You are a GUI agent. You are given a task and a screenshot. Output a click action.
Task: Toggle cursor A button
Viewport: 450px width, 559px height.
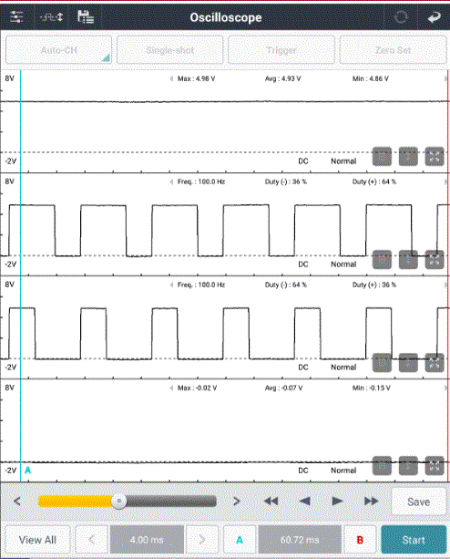240,540
